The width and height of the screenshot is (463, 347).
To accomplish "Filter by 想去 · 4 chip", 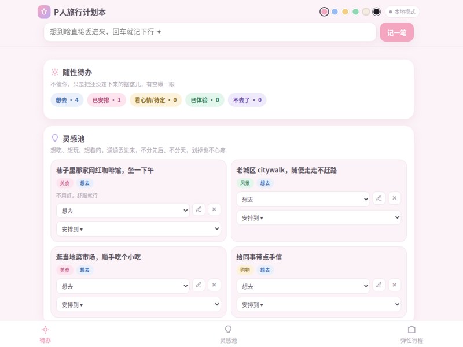I will (67, 100).
